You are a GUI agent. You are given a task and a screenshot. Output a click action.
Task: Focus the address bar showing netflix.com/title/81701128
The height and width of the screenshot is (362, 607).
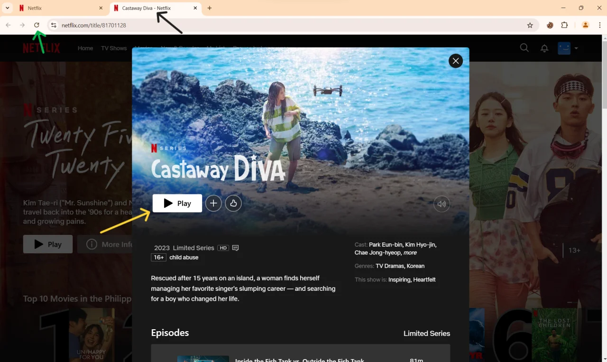point(293,25)
